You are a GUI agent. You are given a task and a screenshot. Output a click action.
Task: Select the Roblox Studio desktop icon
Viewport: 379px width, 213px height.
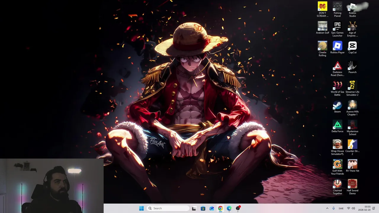pos(352,9)
